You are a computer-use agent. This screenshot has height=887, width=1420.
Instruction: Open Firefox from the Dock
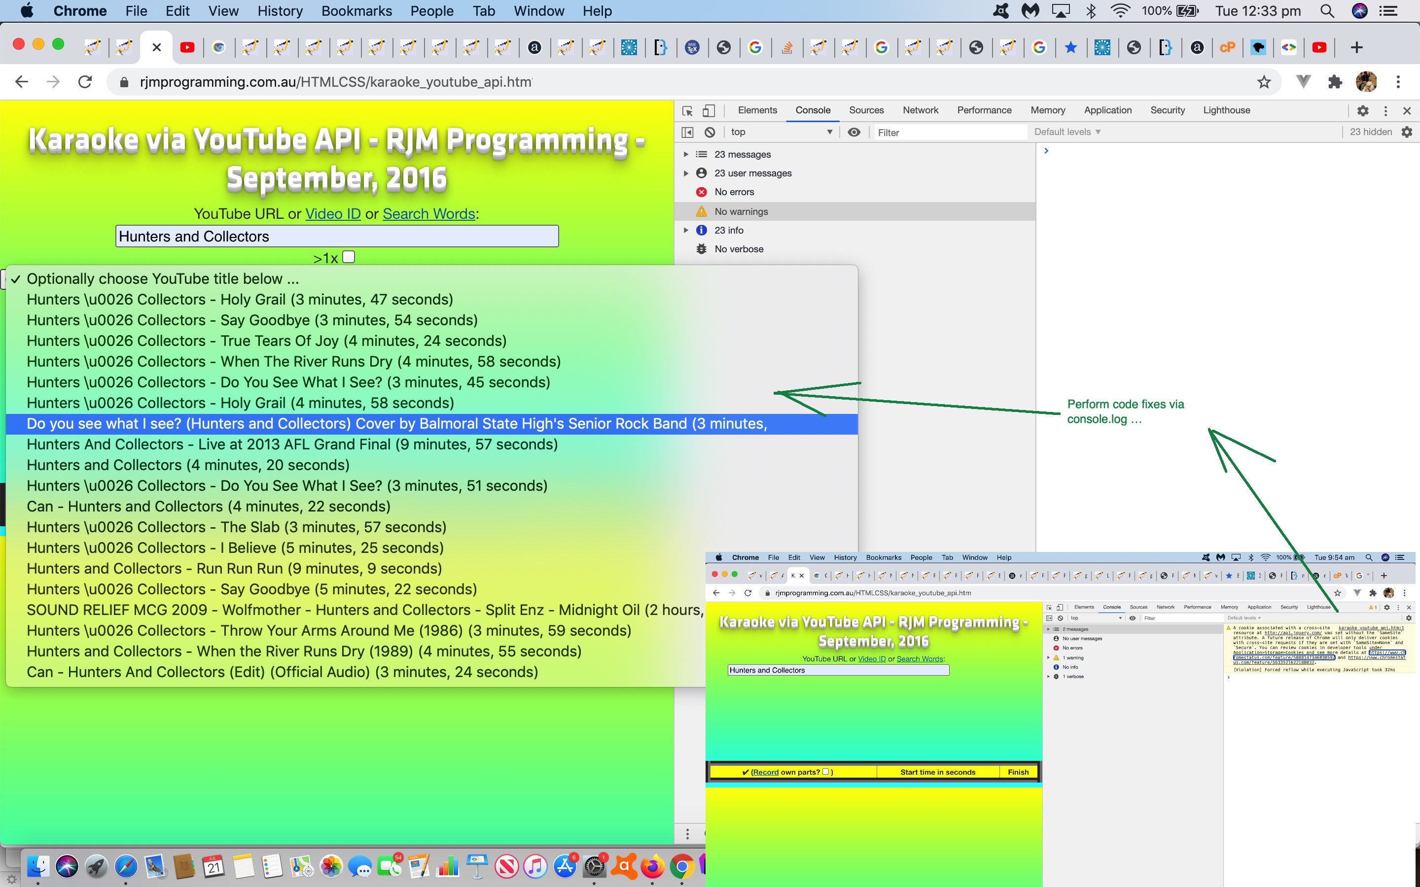coord(652,866)
